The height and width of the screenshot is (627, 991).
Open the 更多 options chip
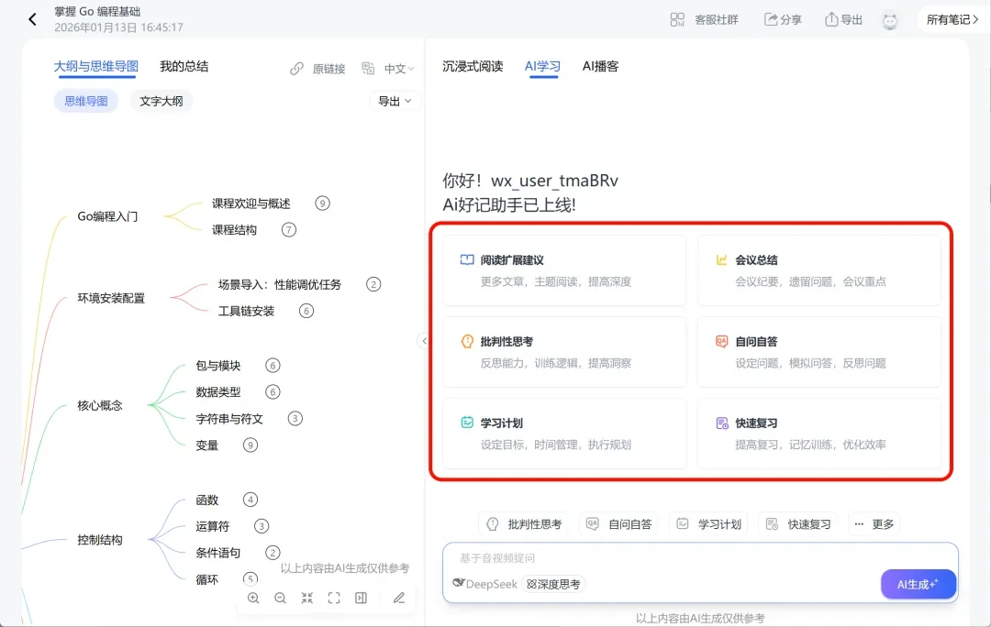[874, 524]
